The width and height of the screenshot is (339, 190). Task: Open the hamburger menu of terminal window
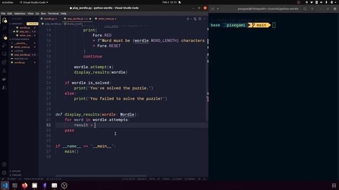tap(313, 9)
